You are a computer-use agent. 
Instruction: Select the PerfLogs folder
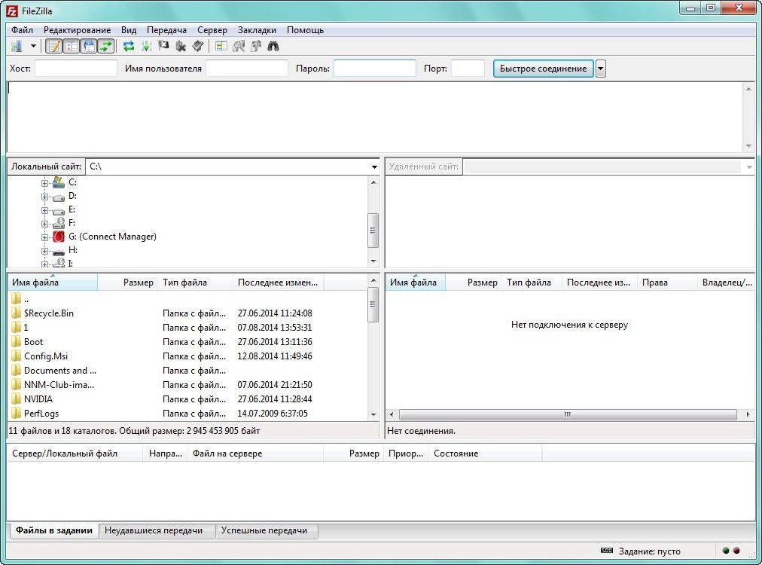click(x=41, y=414)
